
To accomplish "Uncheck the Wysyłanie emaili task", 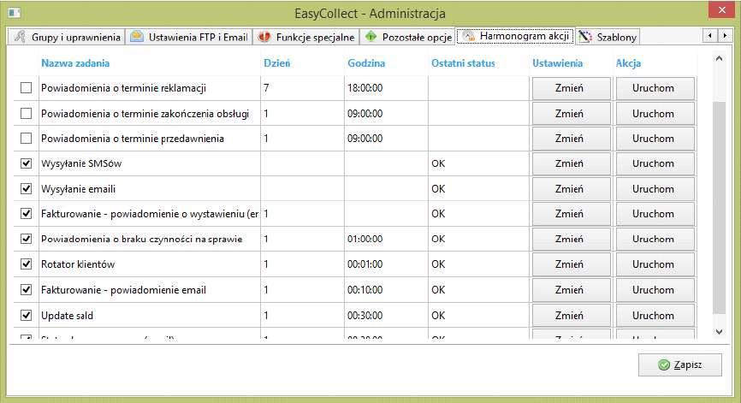I will click(x=26, y=189).
